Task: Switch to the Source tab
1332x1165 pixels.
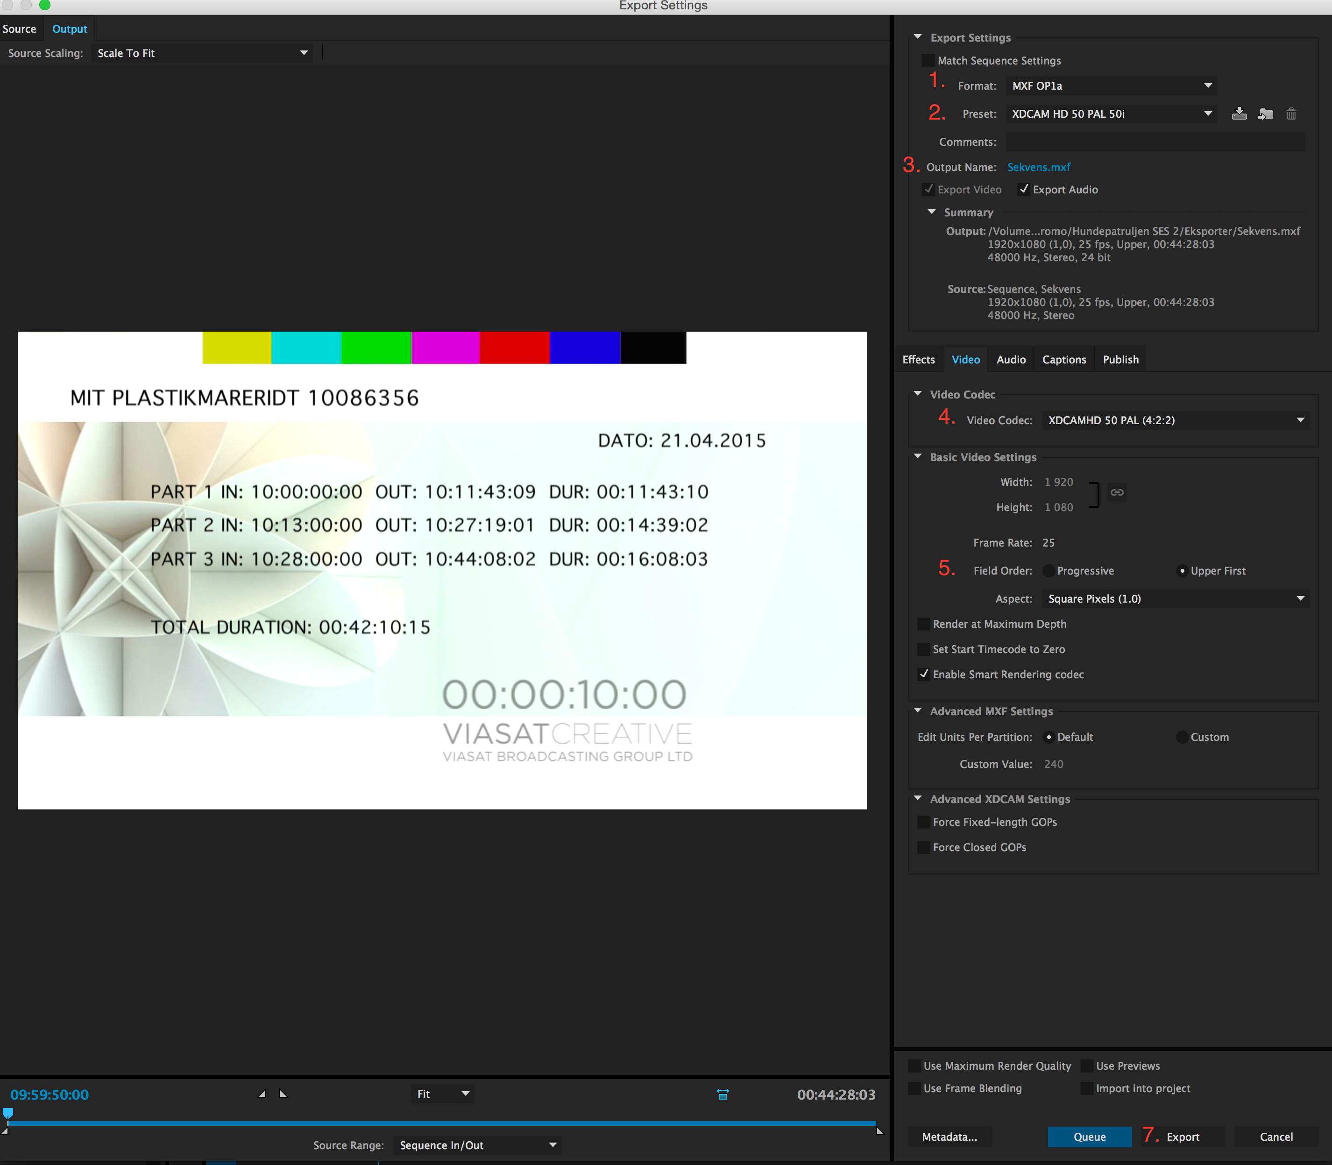Action: click(20, 28)
